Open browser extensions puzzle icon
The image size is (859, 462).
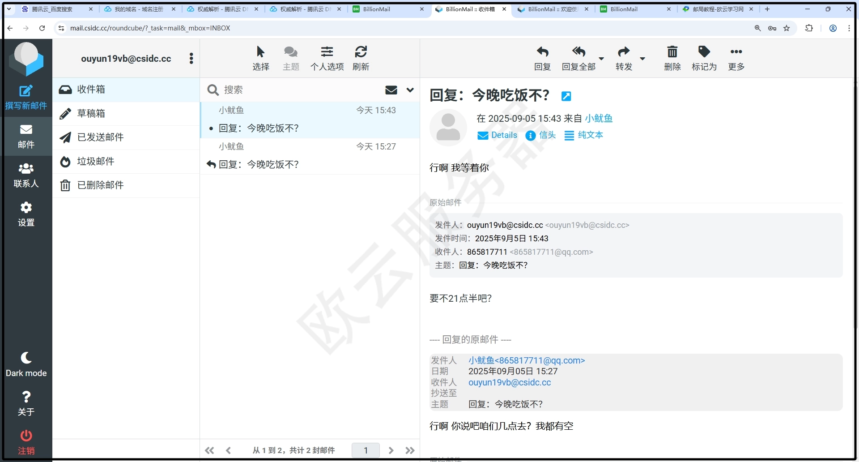pyautogui.click(x=809, y=28)
